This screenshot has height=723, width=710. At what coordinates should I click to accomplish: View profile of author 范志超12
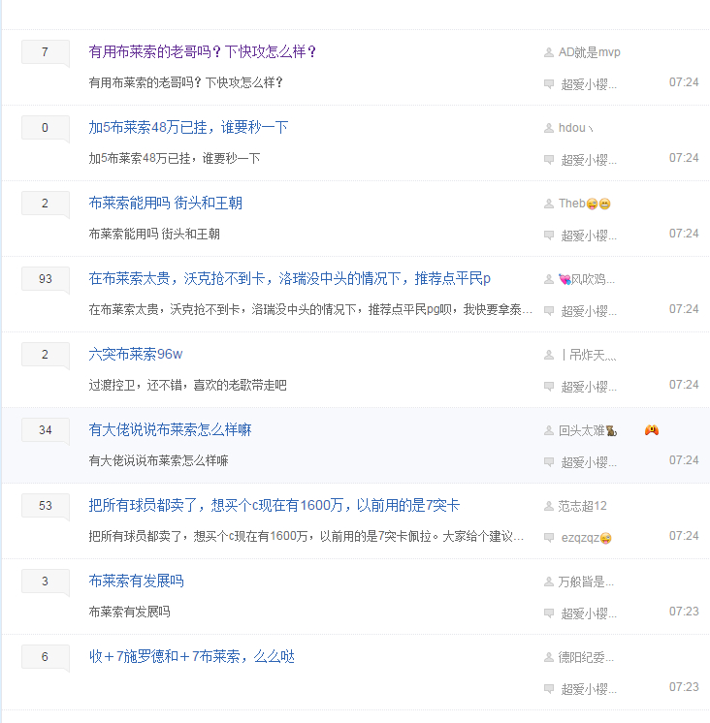582,506
